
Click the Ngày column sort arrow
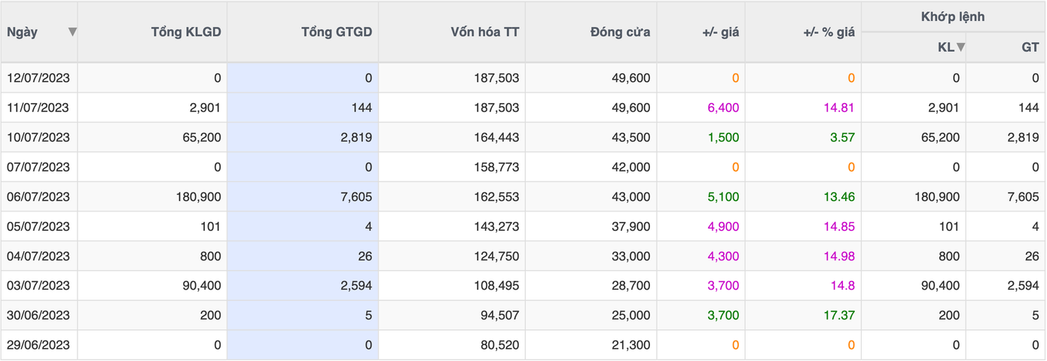(x=72, y=32)
